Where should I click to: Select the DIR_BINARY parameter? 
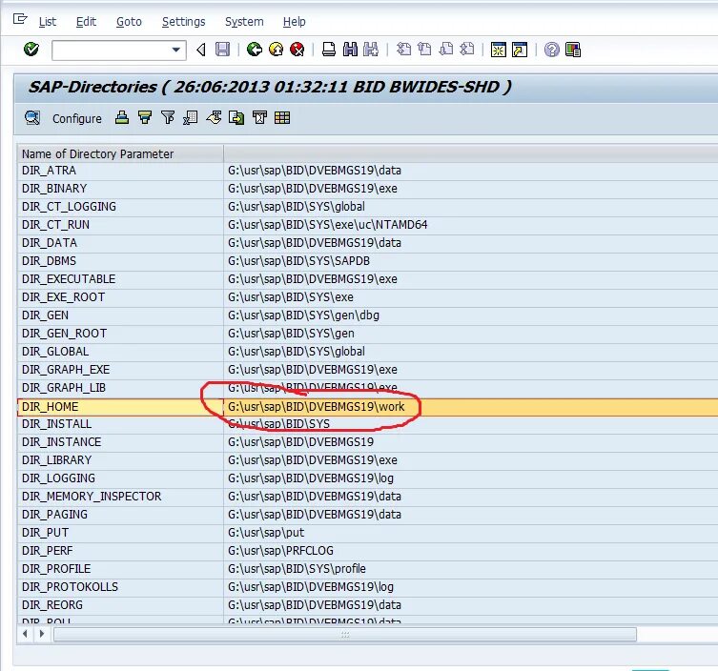point(54,189)
